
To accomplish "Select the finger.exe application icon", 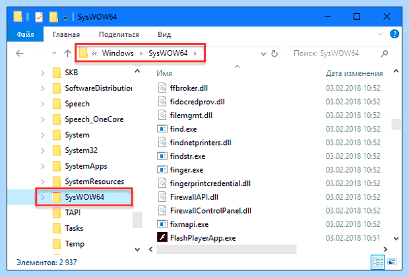I will click(162, 169).
